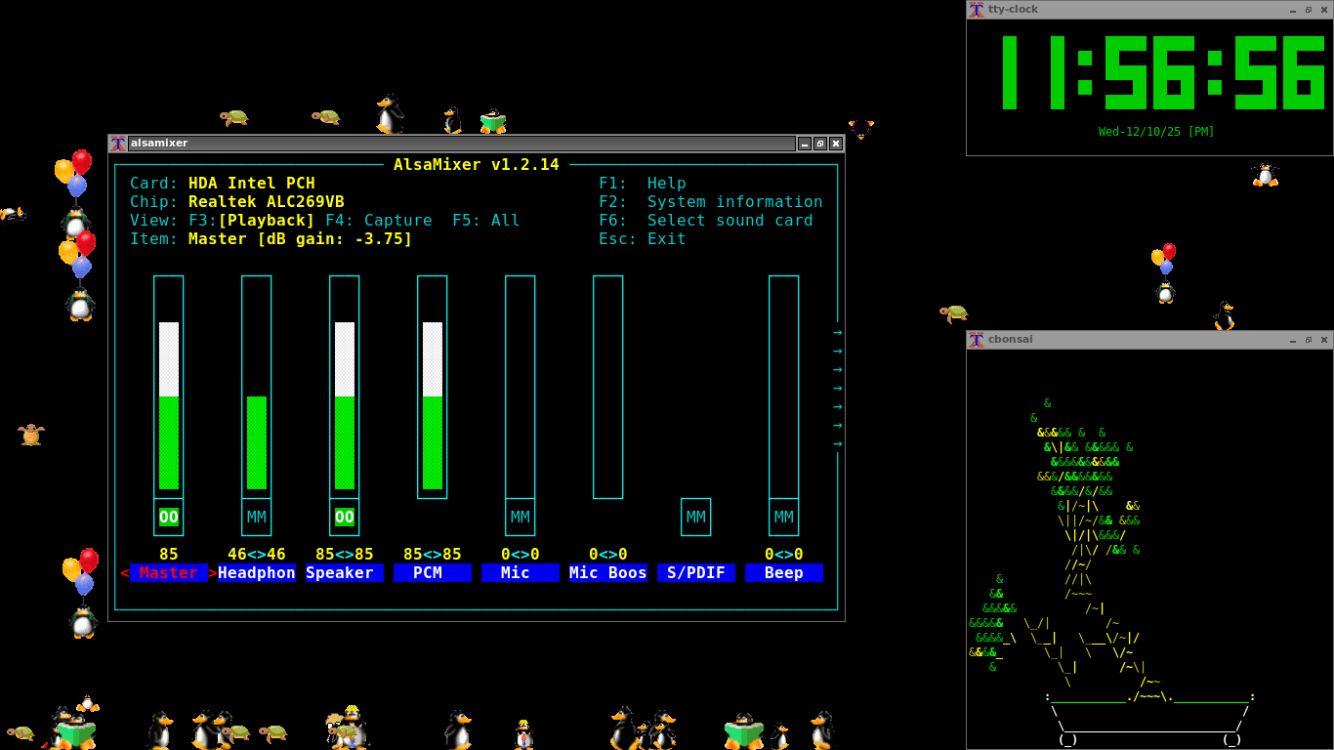The height and width of the screenshot is (750, 1334).
Task: Open the alsamixer window menu icon
Action: (x=118, y=144)
